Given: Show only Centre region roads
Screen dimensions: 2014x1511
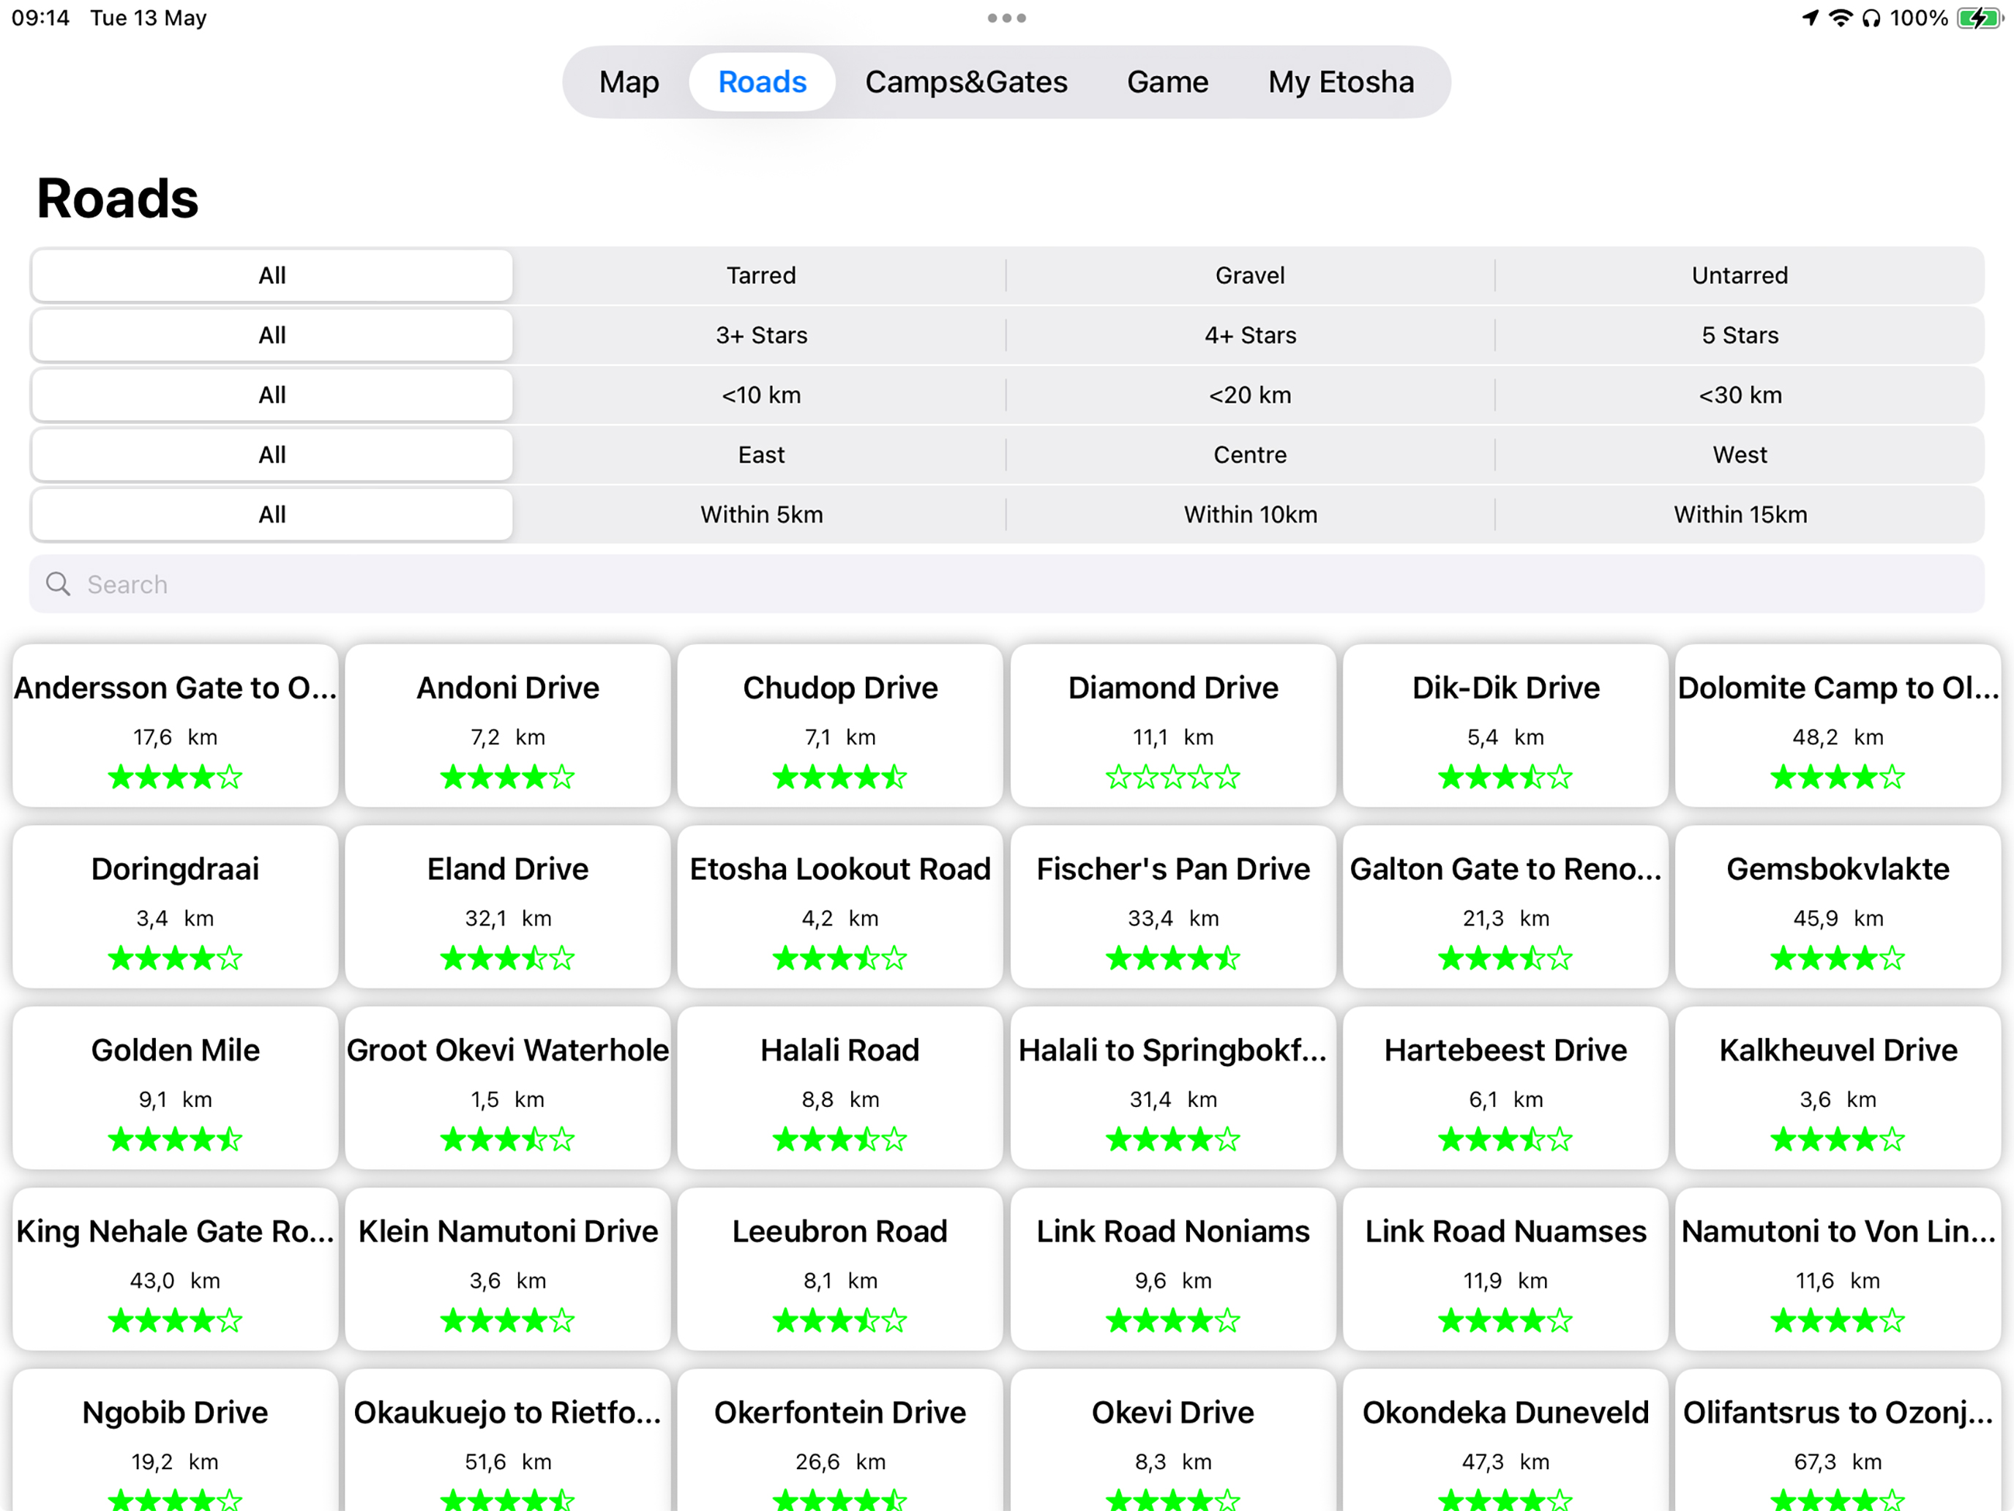Looking at the screenshot, I should pyautogui.click(x=1250, y=455).
